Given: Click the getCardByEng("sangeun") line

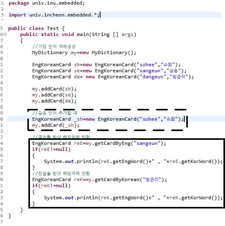Looking at the screenshot, I should pyautogui.click(x=99, y=143).
